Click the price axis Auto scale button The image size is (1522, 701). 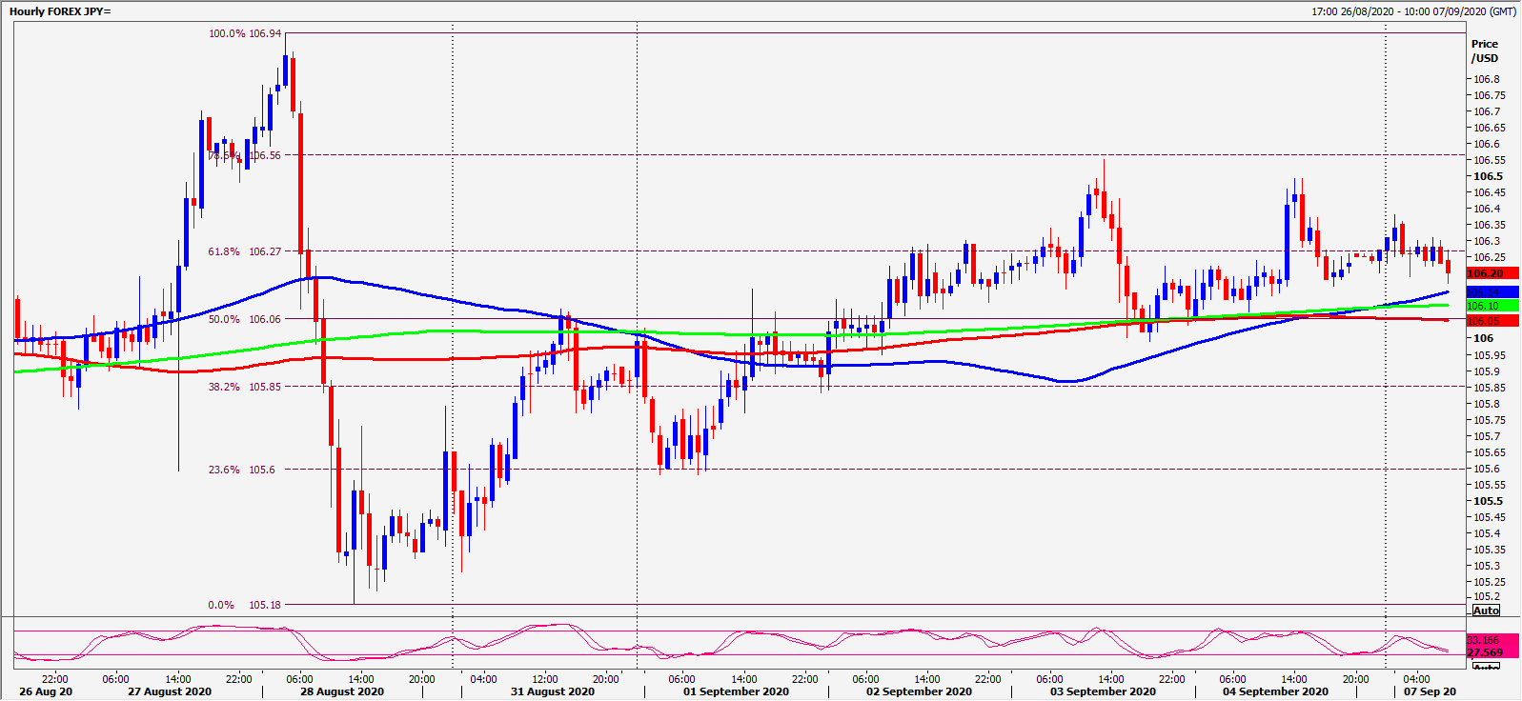point(1486,611)
